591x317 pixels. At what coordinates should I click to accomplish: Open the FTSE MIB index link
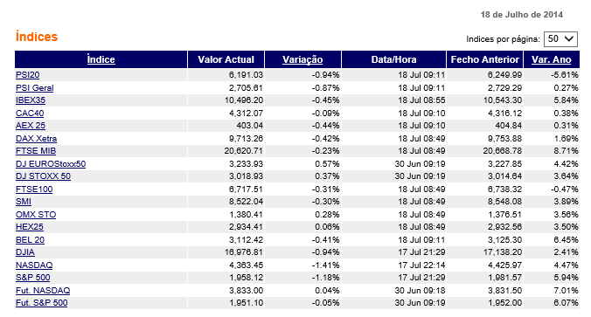[36, 150]
